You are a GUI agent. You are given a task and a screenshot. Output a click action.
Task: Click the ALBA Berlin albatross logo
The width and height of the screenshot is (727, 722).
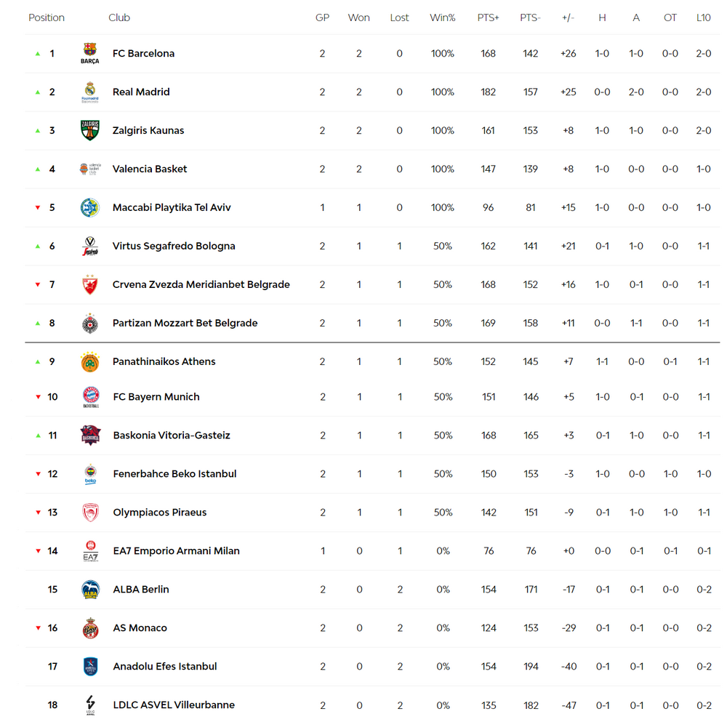point(90,590)
